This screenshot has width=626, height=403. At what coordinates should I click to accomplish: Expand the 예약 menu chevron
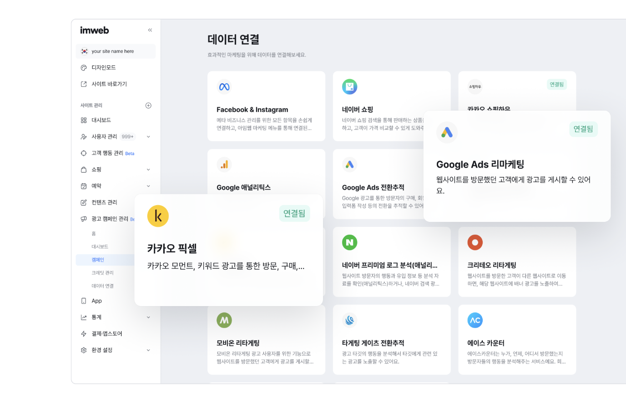click(x=148, y=186)
